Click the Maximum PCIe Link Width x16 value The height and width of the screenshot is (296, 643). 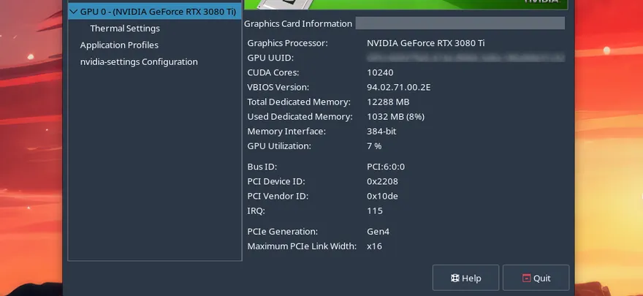(374, 246)
